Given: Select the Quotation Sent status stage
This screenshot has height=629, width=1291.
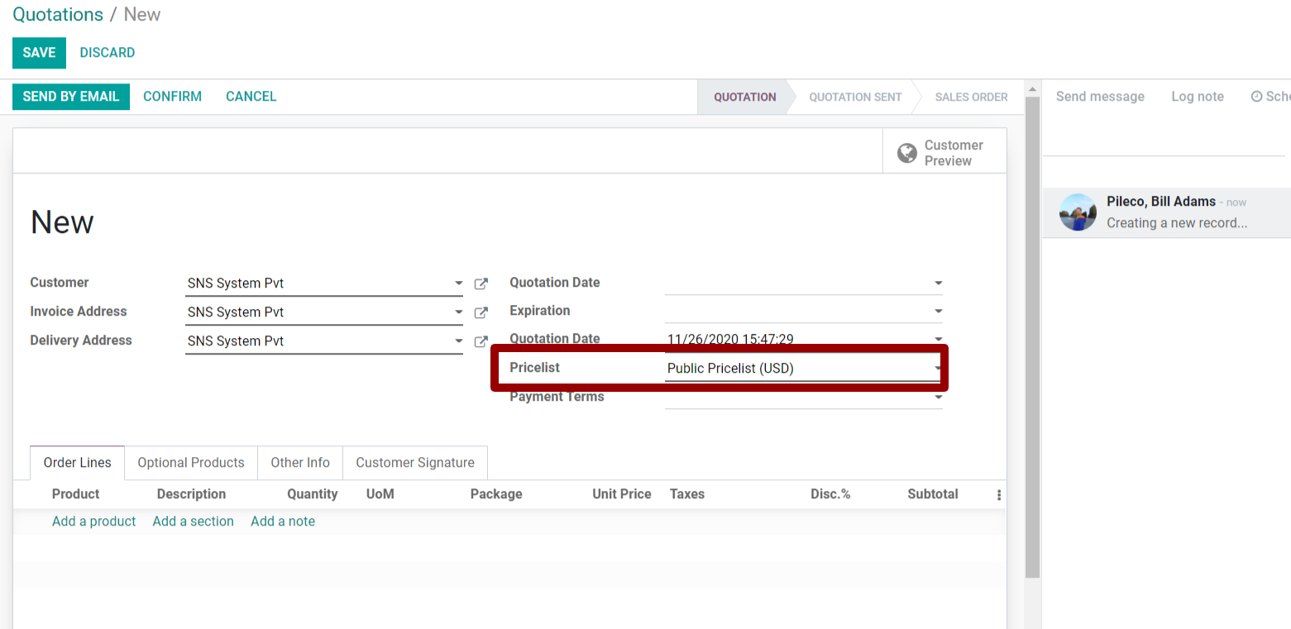Looking at the screenshot, I should point(855,98).
